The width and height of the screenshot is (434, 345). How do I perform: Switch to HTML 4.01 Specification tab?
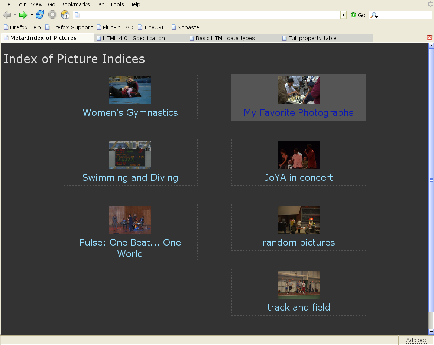134,38
